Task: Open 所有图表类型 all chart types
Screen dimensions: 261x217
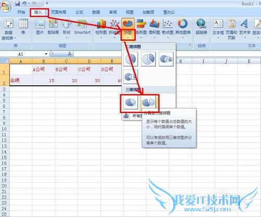Action: coord(133,116)
